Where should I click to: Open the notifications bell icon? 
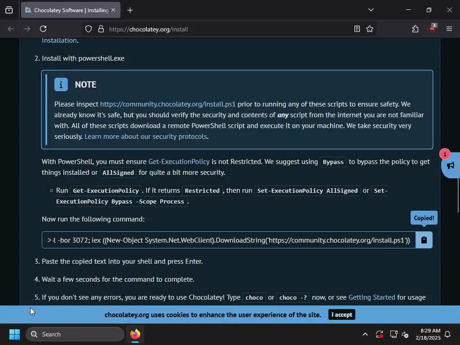click(x=448, y=334)
